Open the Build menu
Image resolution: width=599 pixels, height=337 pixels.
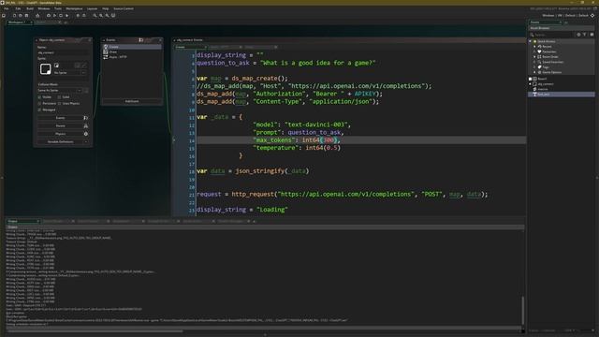(x=30, y=8)
